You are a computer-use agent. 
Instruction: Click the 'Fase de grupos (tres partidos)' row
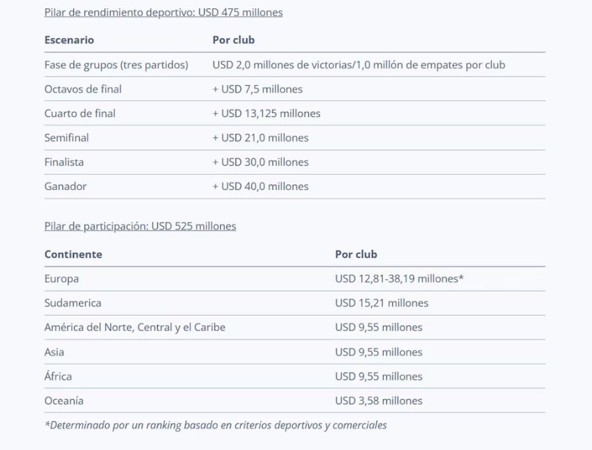pos(294,65)
